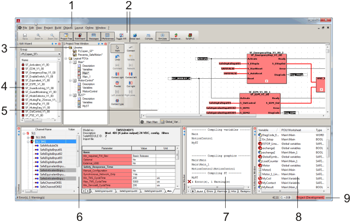This screenshot has width=352, height=222.
Task: Select the Coil right tool
Action: click(131, 84)
